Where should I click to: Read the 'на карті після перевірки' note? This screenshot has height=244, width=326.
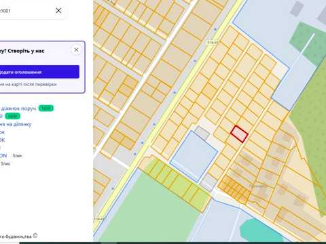coord(29,85)
